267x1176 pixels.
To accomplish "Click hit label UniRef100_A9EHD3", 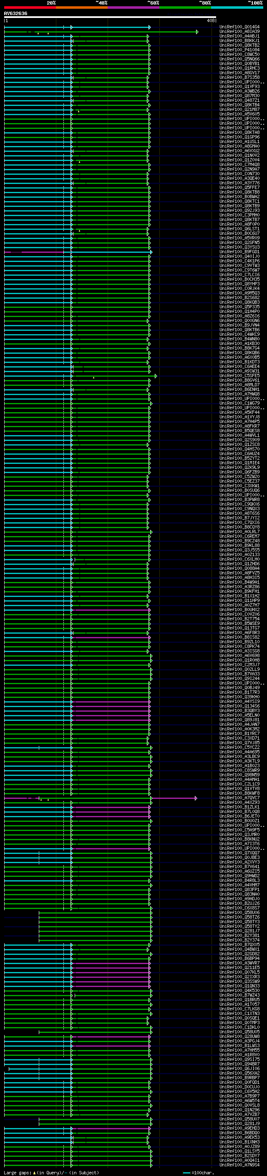I will click(239, 1128).
